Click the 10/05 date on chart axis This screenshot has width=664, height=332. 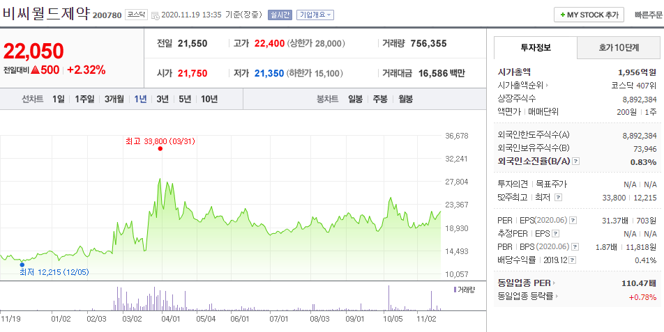pyautogui.click(x=393, y=319)
